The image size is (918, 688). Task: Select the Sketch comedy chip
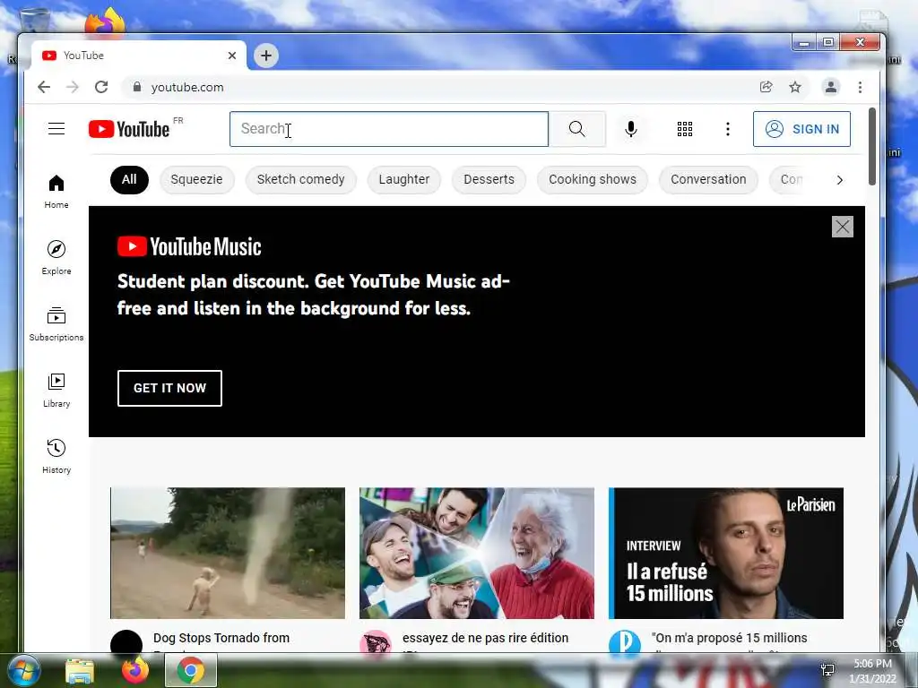301,179
